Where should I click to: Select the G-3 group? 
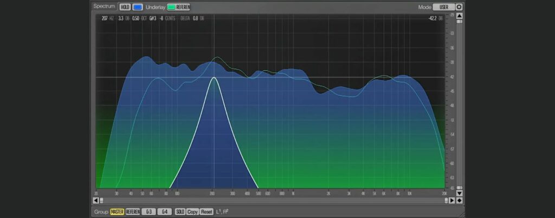tap(148, 212)
